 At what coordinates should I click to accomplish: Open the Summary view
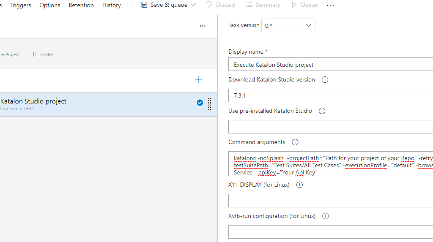263,5
